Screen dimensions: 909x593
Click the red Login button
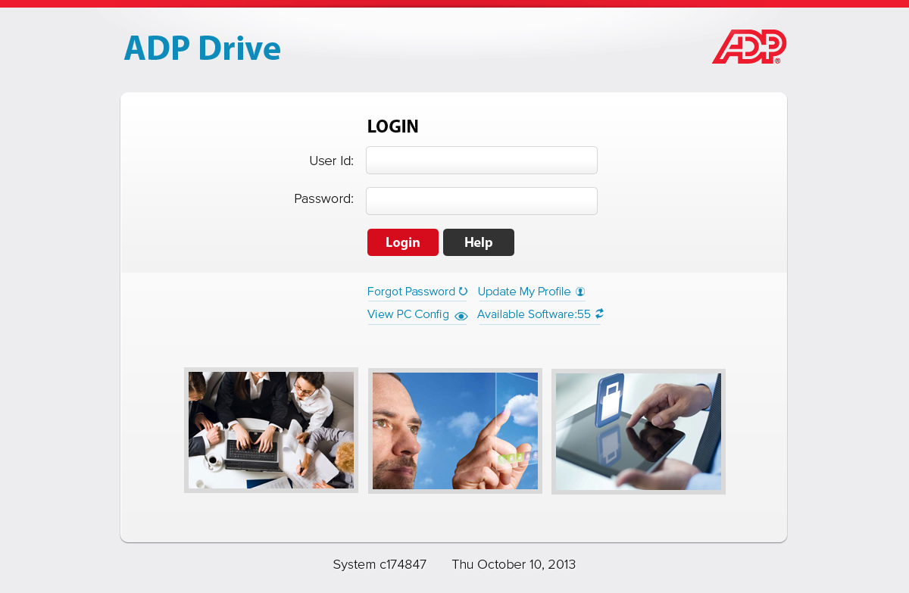(x=403, y=242)
